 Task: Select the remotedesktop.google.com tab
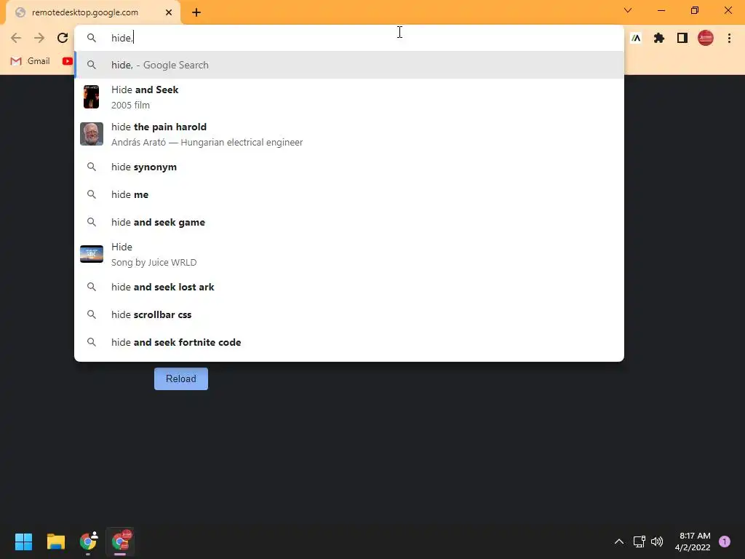(x=93, y=13)
